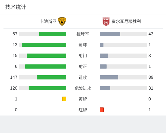The width and height of the screenshot is (166, 133).
Task: Click the gray 进攻 bar showing 89
Action: click(109, 77)
